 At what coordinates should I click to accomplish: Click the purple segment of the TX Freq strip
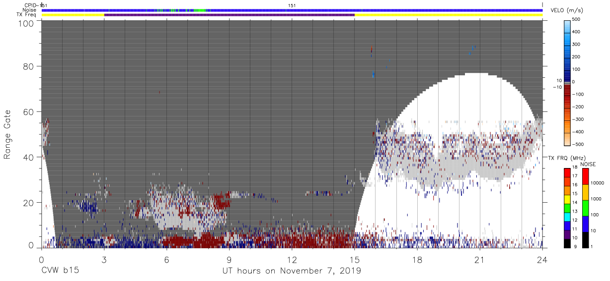[x=229, y=15]
